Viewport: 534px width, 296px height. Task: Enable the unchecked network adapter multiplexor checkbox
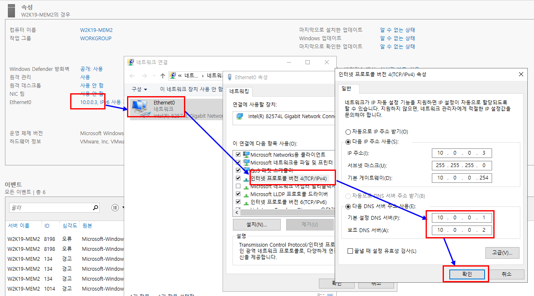(238, 186)
